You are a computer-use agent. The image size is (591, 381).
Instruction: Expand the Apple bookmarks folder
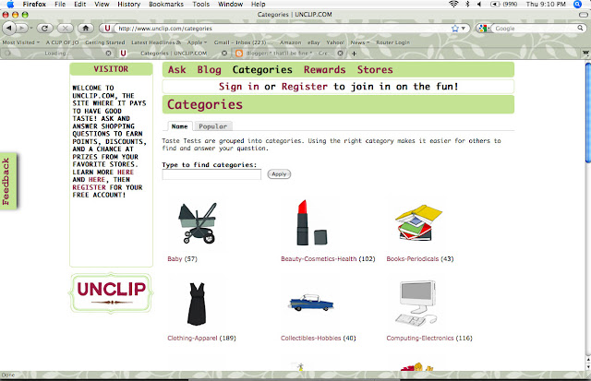[197, 42]
